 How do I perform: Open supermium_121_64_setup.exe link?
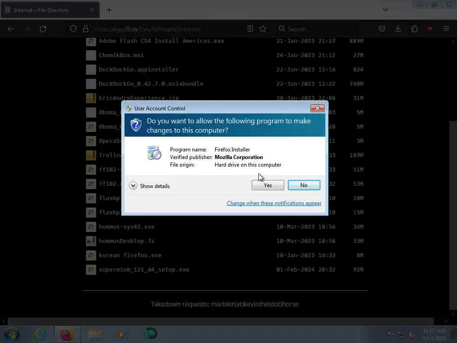144,269
